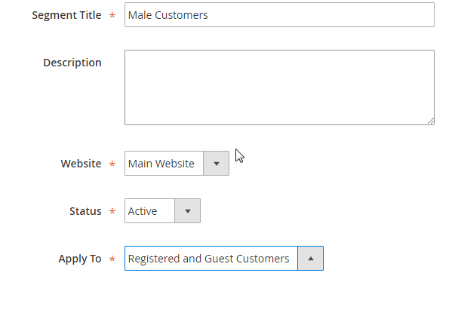Click the Apply To field label
Screen dimensions: 455x325
click(79, 259)
